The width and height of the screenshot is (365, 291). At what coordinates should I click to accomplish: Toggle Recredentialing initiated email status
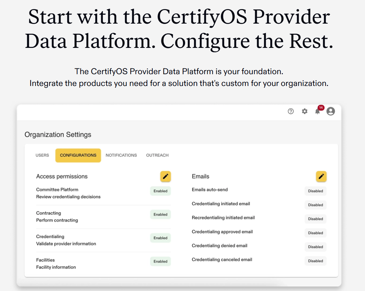click(315, 219)
